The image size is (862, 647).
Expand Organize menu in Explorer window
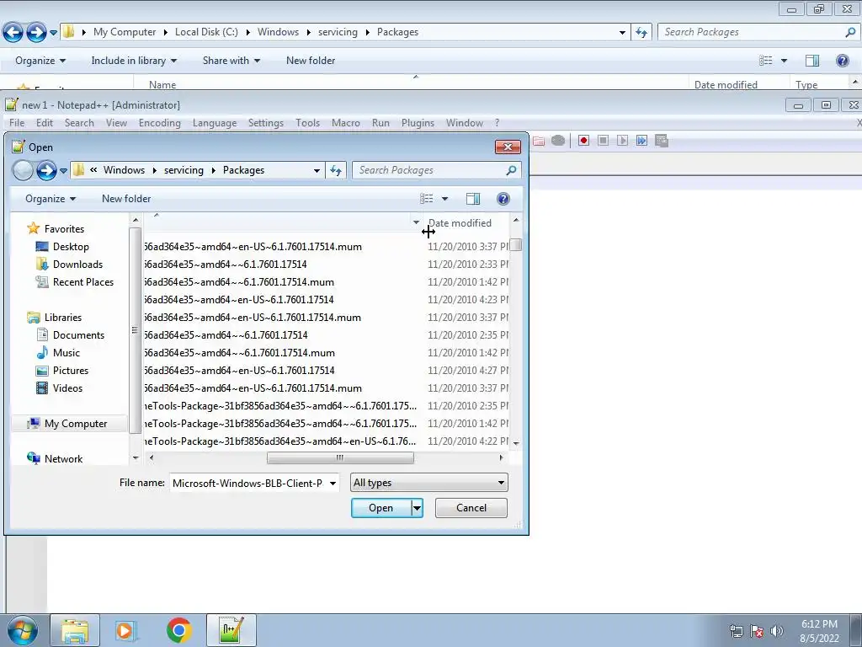click(40, 61)
